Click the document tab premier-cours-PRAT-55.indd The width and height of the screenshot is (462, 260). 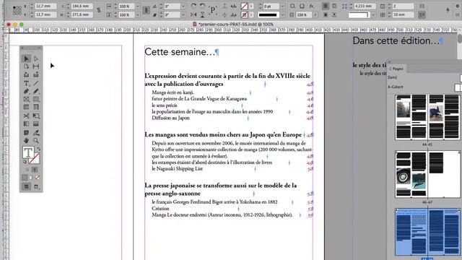coord(232,24)
